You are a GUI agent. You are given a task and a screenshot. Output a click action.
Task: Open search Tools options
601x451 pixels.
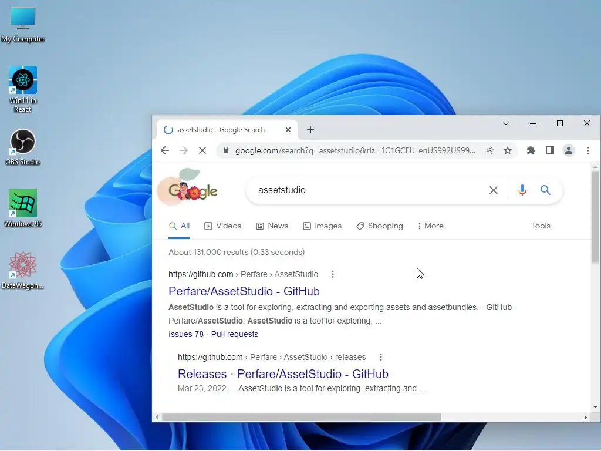[x=541, y=226]
